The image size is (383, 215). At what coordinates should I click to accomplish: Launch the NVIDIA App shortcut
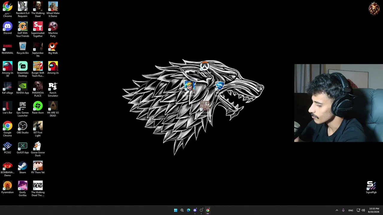point(23,88)
